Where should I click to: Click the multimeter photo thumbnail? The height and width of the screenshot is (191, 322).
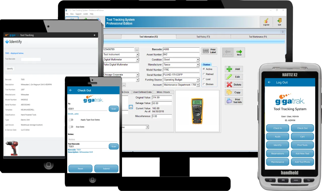tap(197, 111)
